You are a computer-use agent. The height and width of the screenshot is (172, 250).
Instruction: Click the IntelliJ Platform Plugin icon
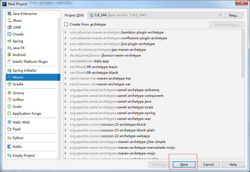pyautogui.click(x=9, y=61)
